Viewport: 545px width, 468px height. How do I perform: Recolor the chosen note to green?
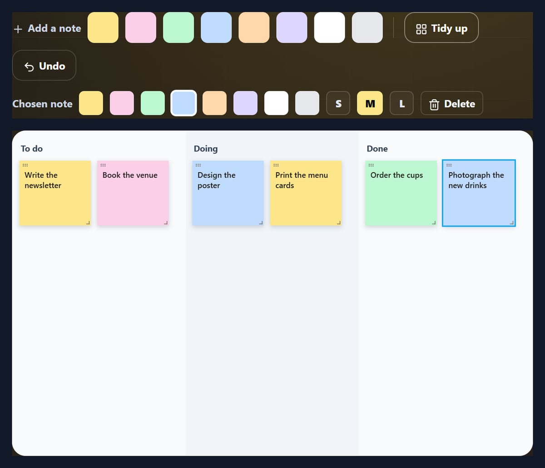click(153, 103)
